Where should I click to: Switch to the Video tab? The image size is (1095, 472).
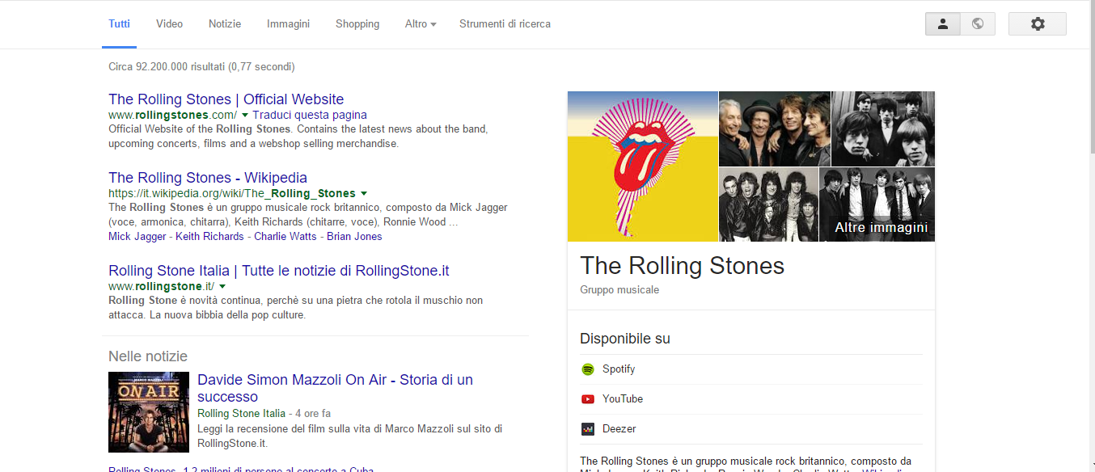click(170, 24)
